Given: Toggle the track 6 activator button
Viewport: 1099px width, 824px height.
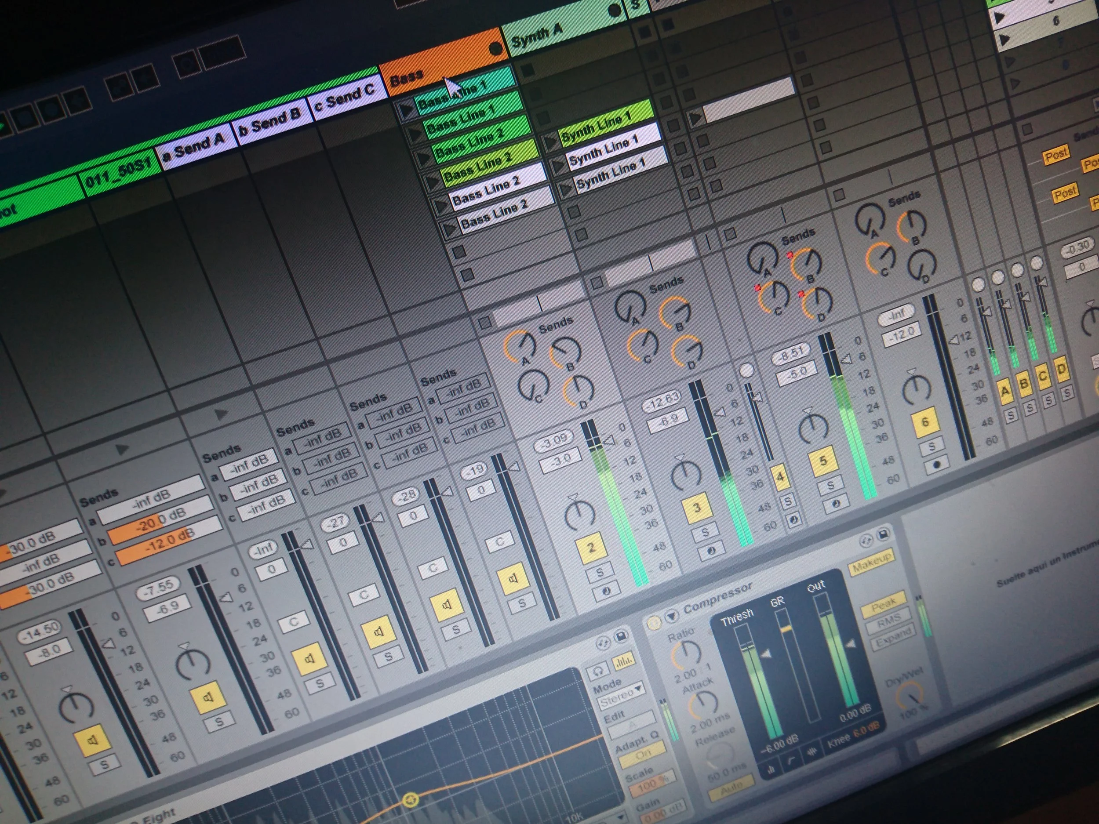Looking at the screenshot, I should click(924, 422).
